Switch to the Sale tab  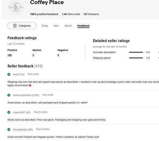click(56, 26)
